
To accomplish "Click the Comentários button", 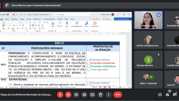I will pos(95,19).
